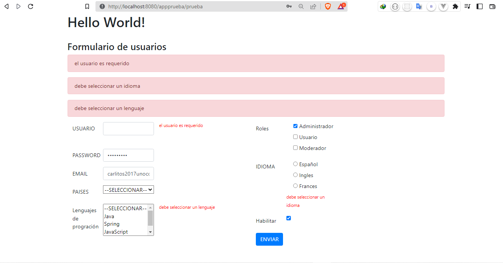Screen dimensions: 503x263
Task: Open the PAISES dropdown
Action: coord(128,190)
